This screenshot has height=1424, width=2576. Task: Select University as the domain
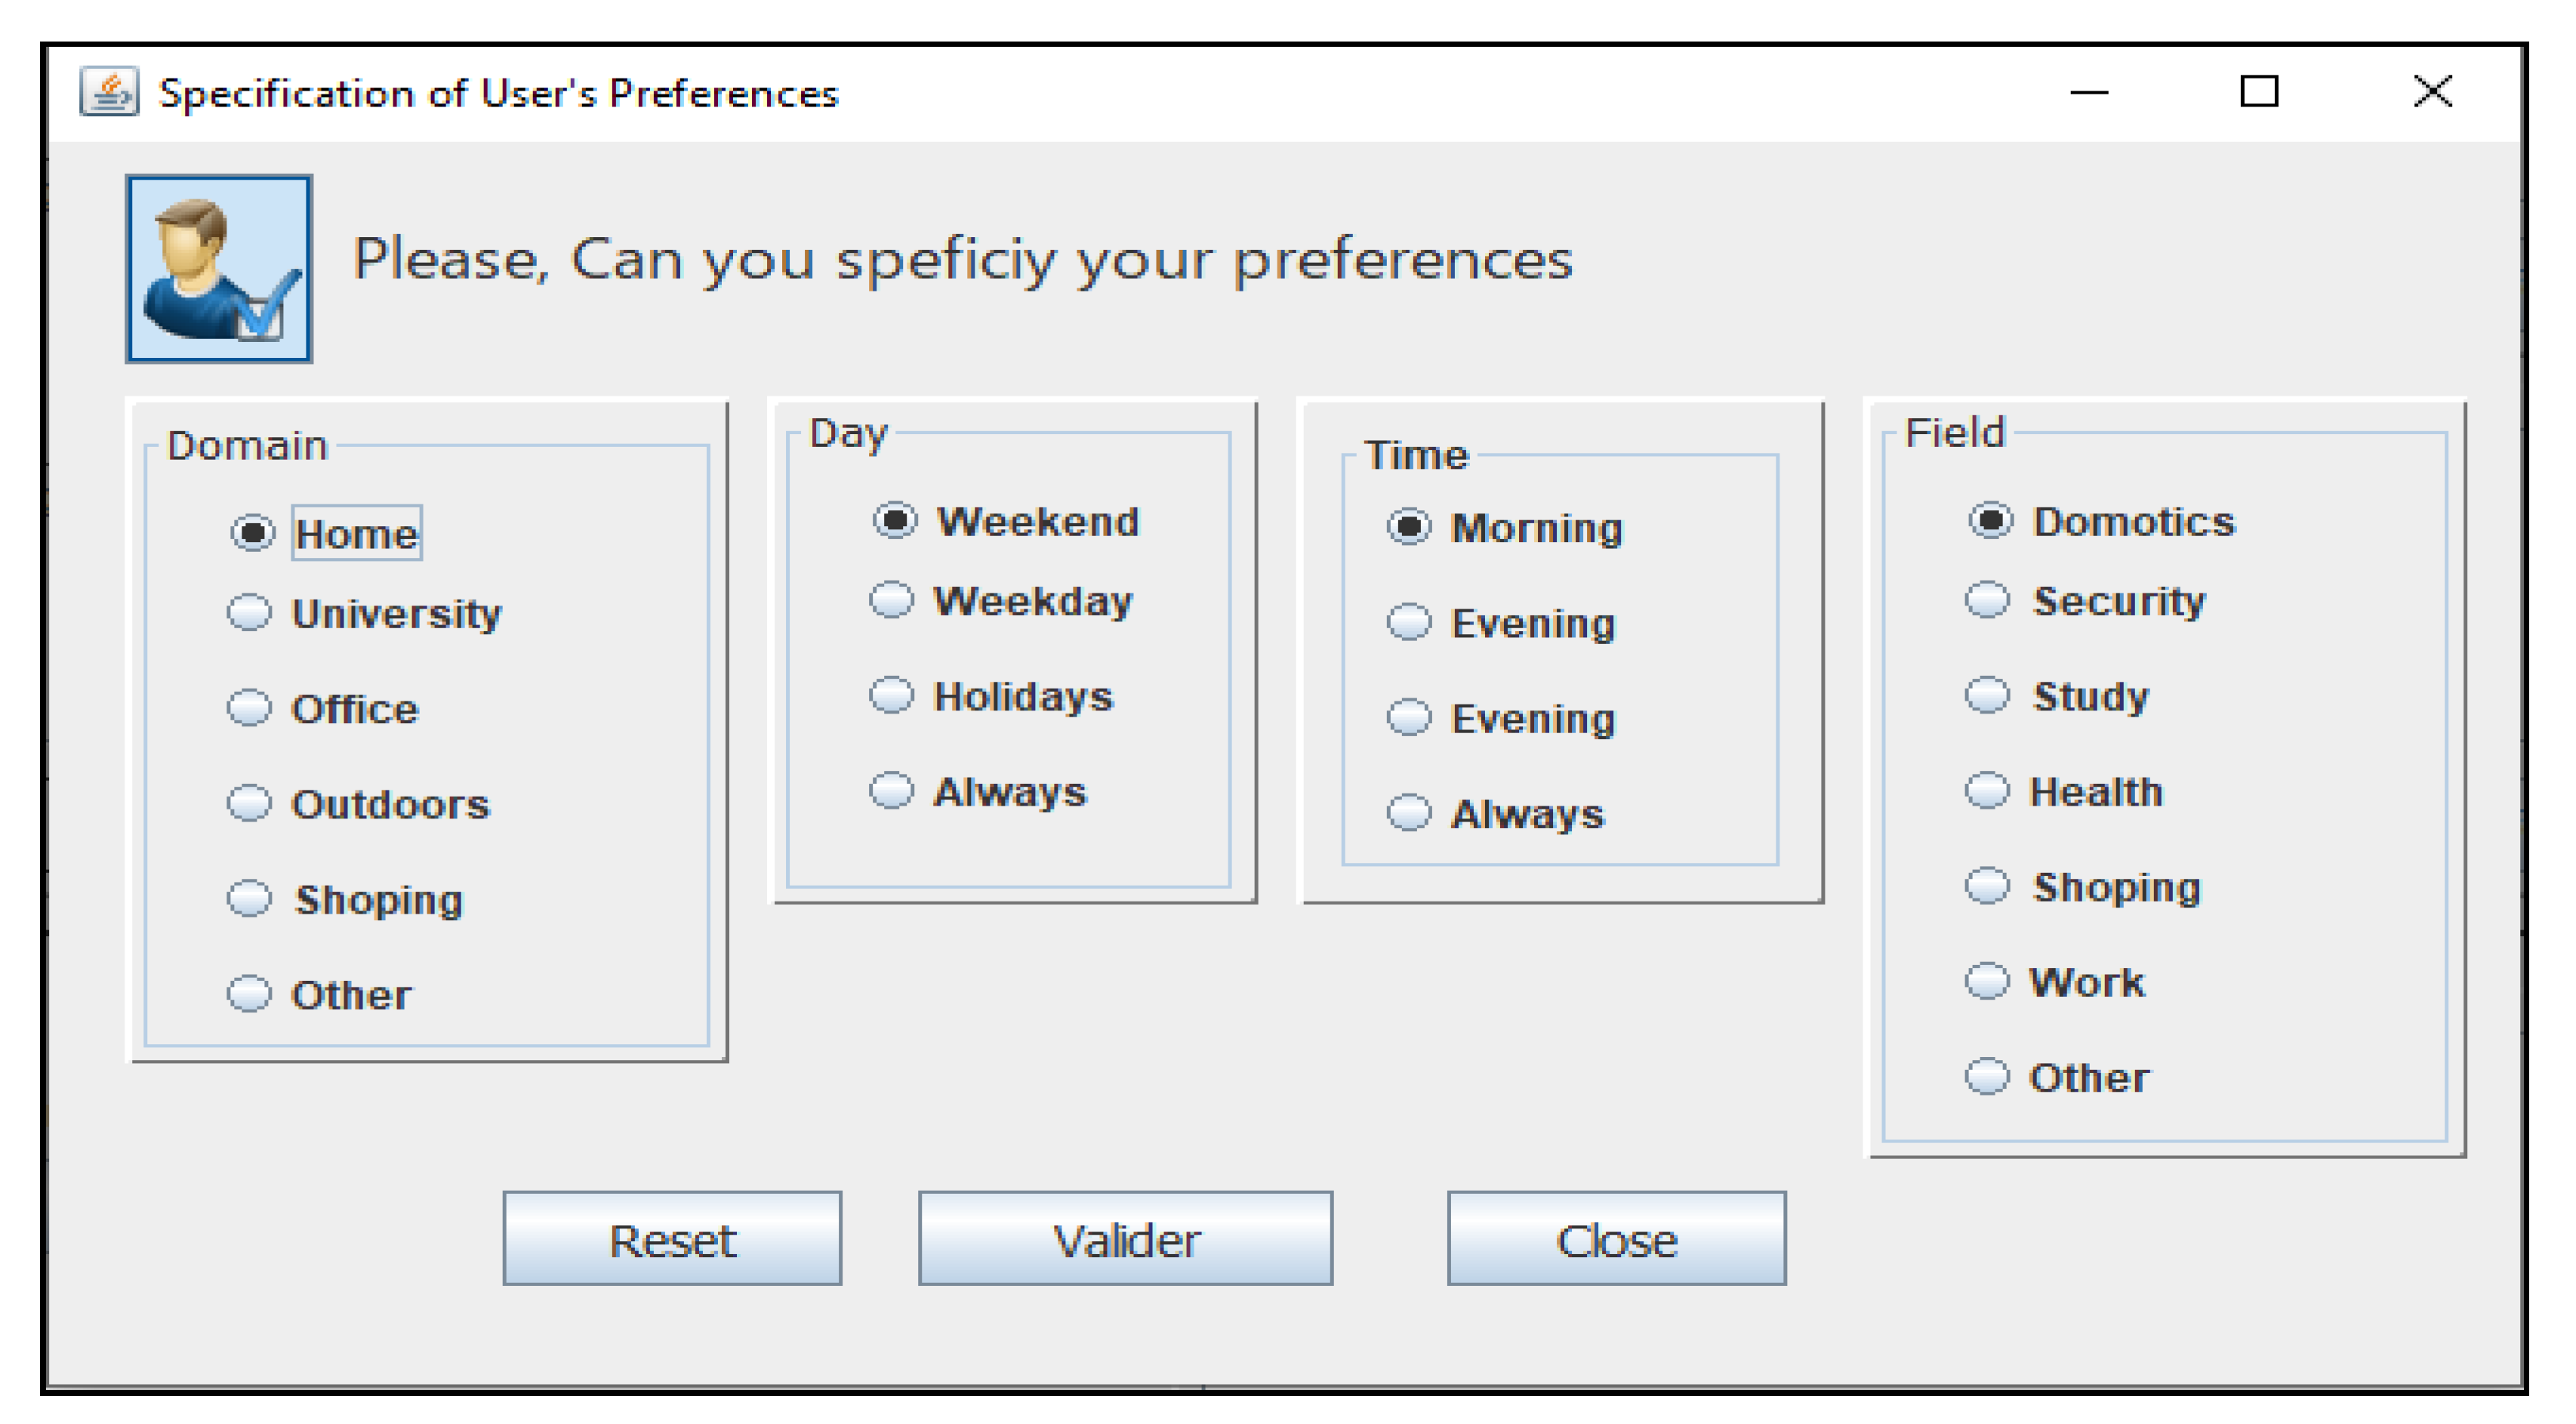pyautogui.click(x=249, y=612)
